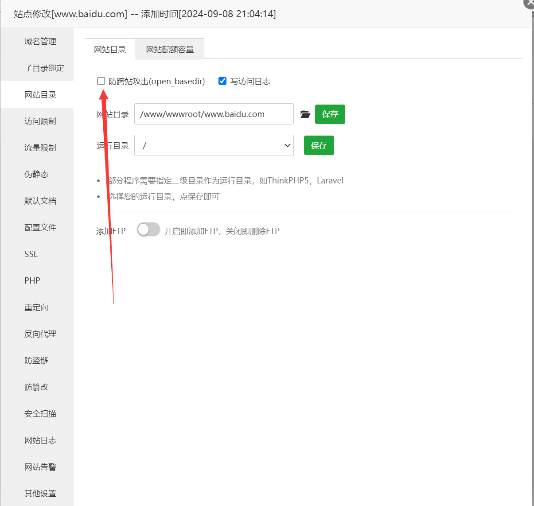
Task: Click the website directory path input field
Action: coord(214,114)
